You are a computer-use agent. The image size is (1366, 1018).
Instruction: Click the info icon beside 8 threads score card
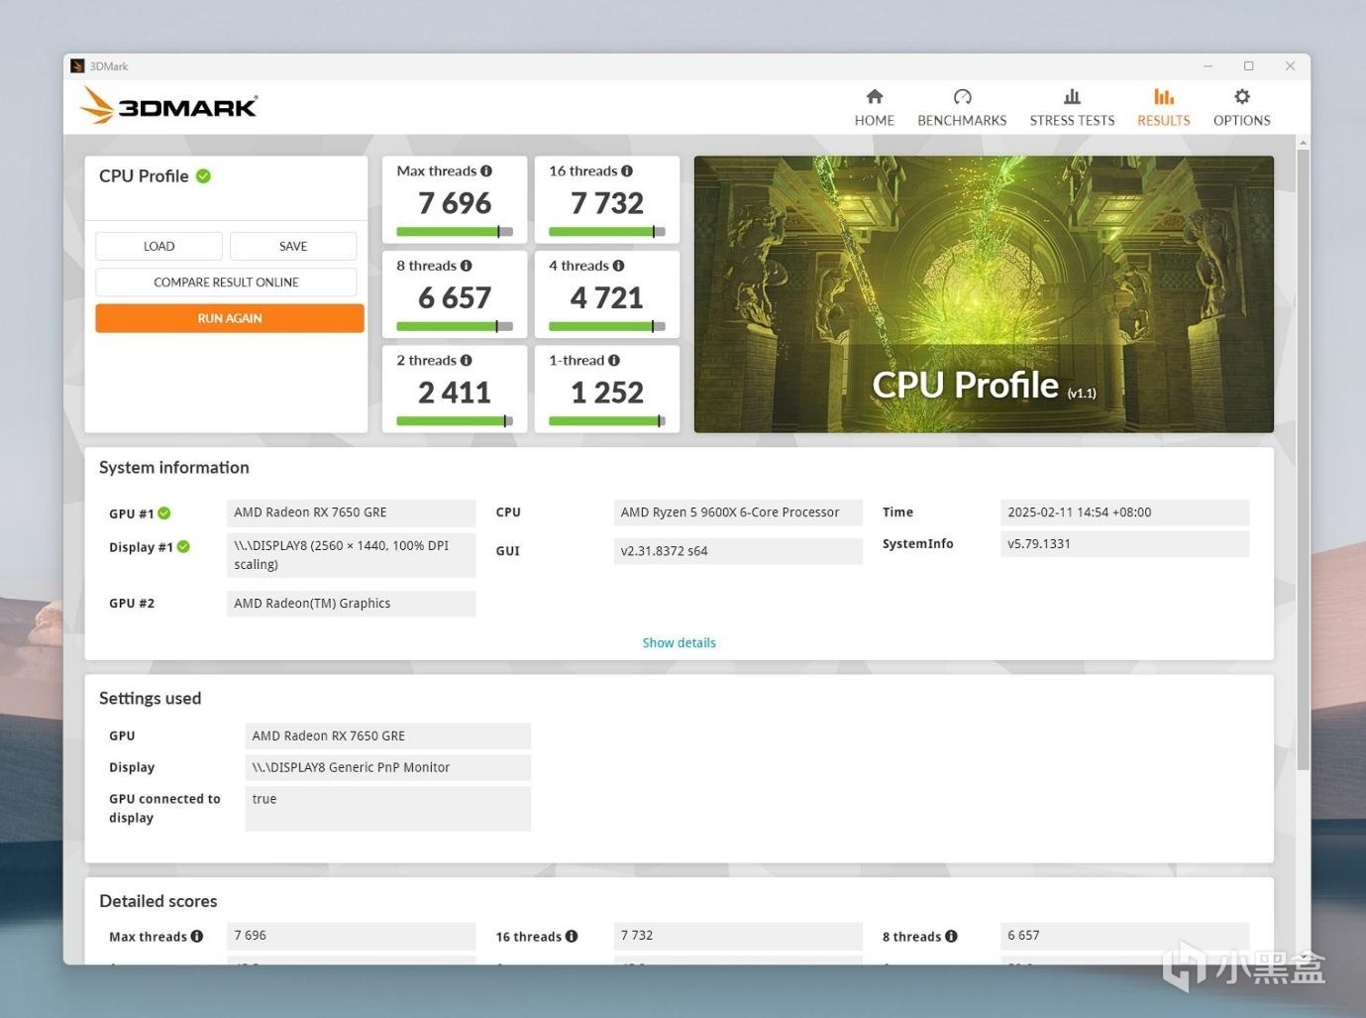point(467,266)
